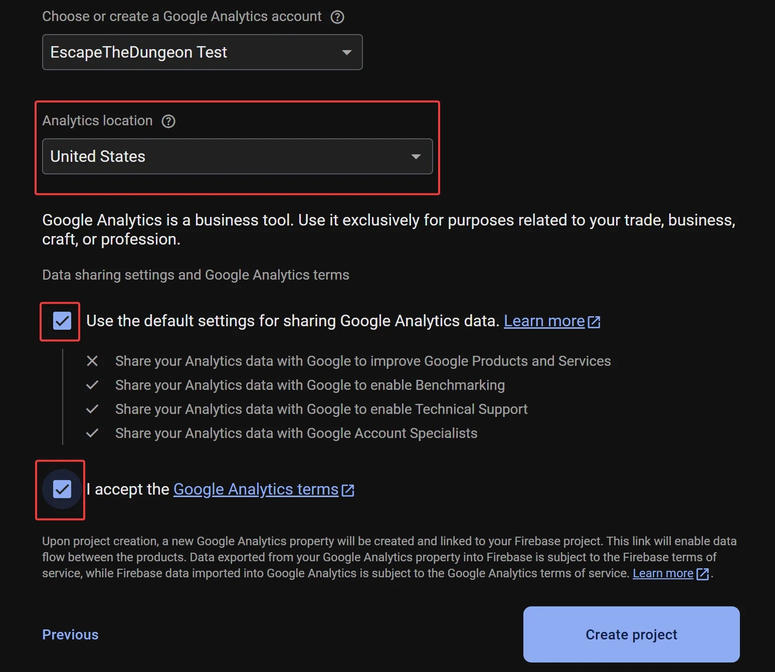775x672 pixels.
Task: Expand the United States location dropdown
Action: (237, 156)
